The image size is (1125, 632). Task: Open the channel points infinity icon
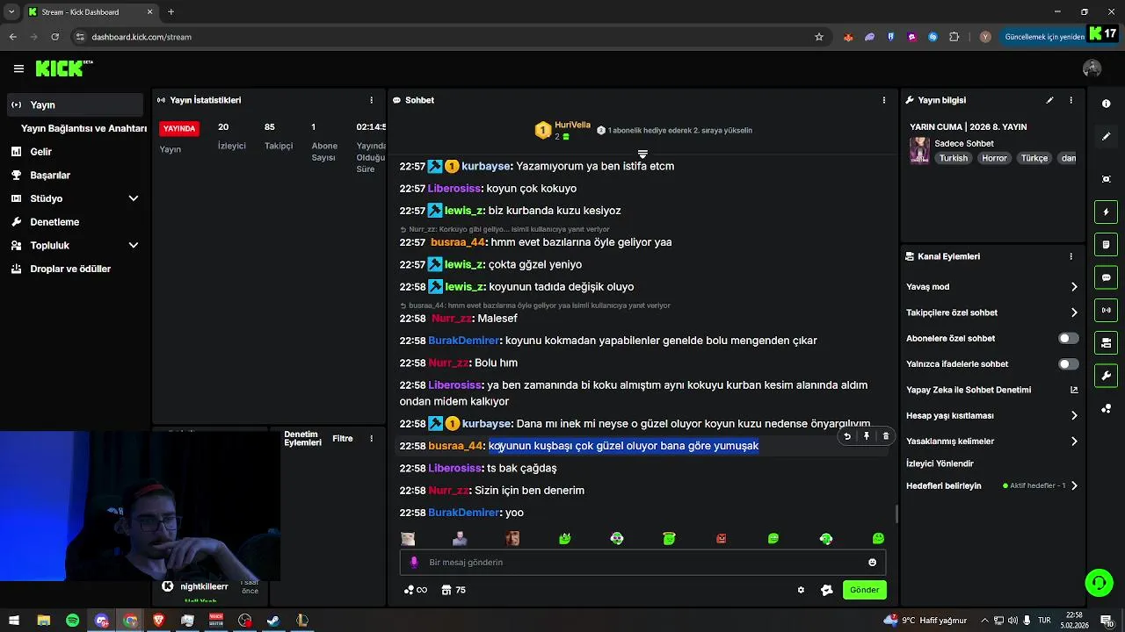(415, 590)
